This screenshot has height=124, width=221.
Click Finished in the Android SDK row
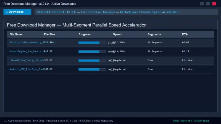[188, 69]
